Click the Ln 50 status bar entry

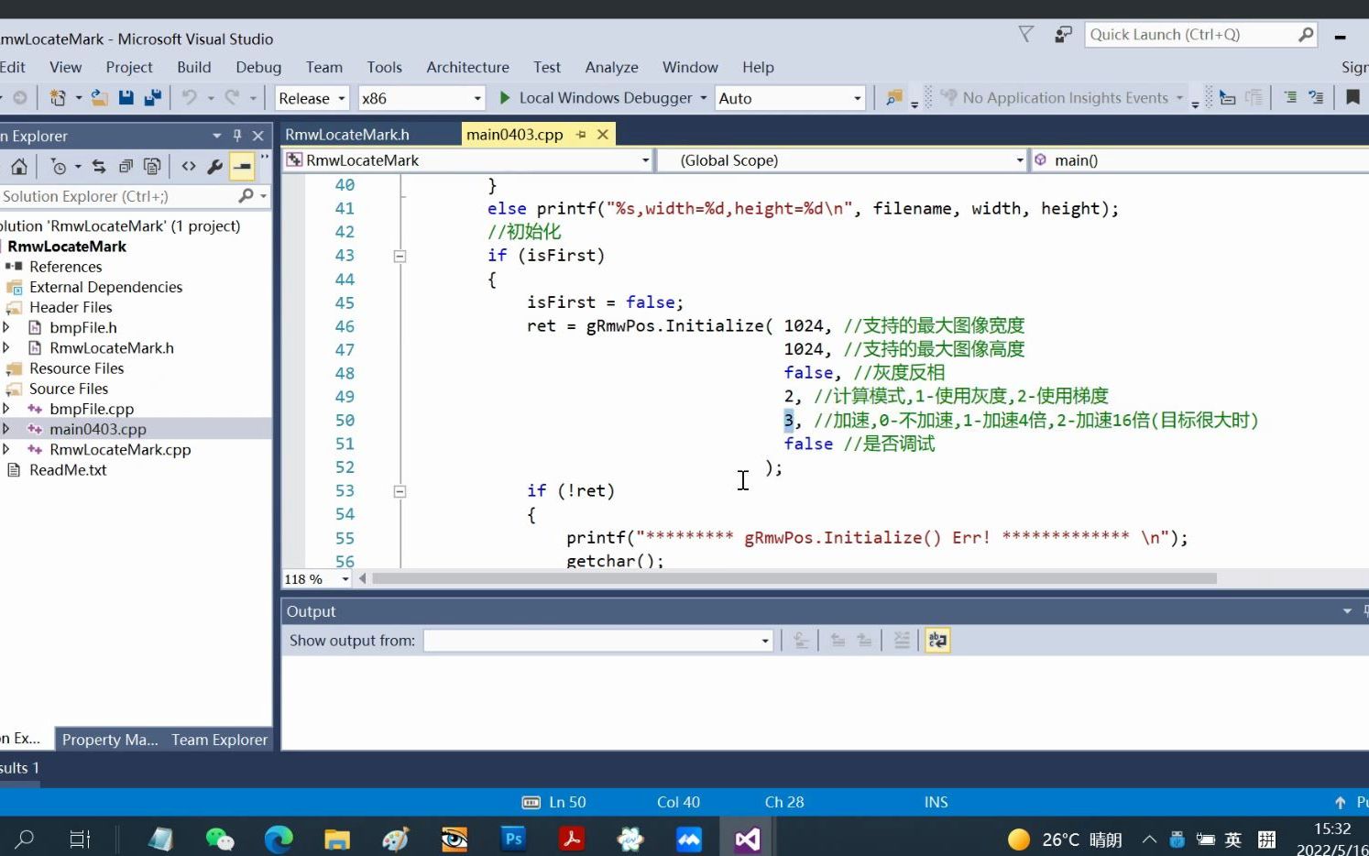[x=566, y=802]
